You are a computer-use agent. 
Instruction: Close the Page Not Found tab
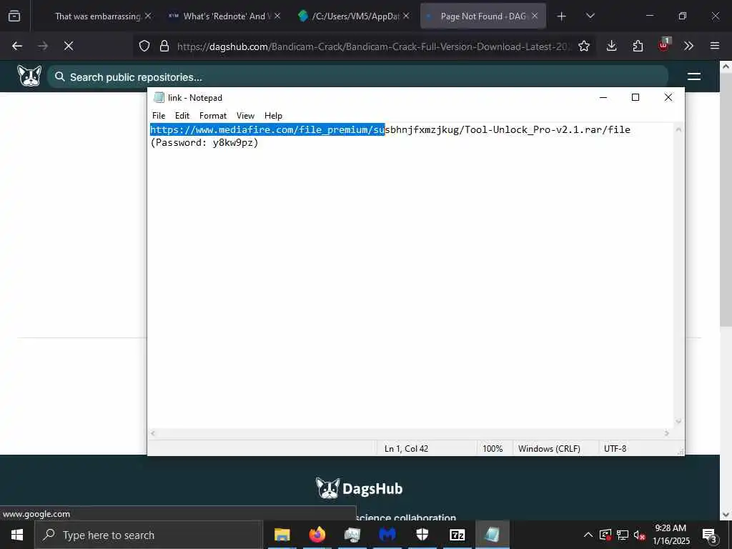[x=535, y=16]
